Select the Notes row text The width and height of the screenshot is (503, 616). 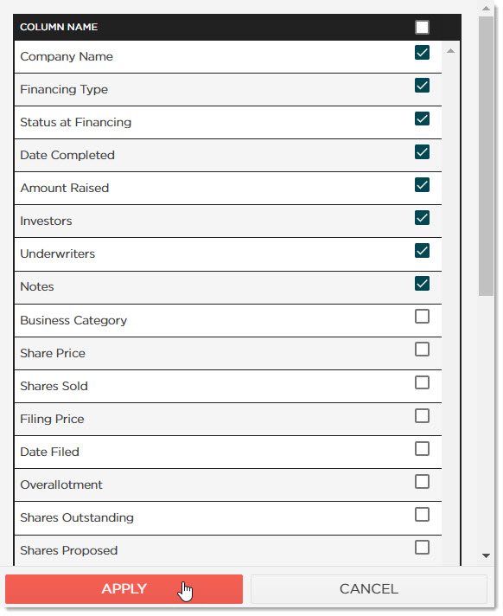37,286
